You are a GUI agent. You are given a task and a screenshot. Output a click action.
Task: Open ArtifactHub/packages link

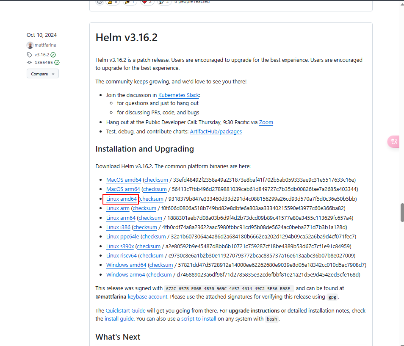coord(216,132)
